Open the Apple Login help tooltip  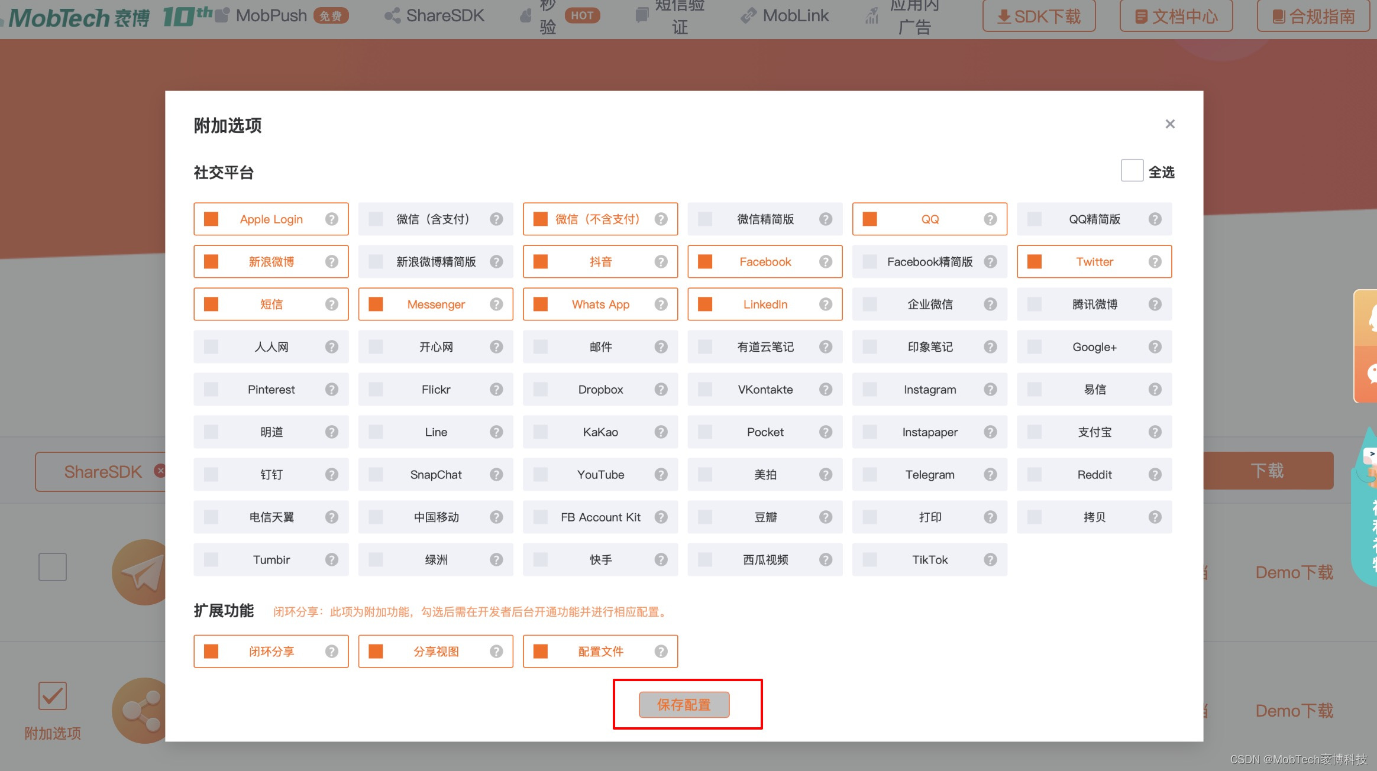pos(332,219)
